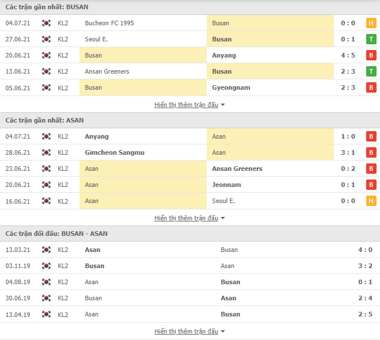Click the orange H badge for Bucheon FC 1995 match
The image size is (380, 340).
(371, 23)
